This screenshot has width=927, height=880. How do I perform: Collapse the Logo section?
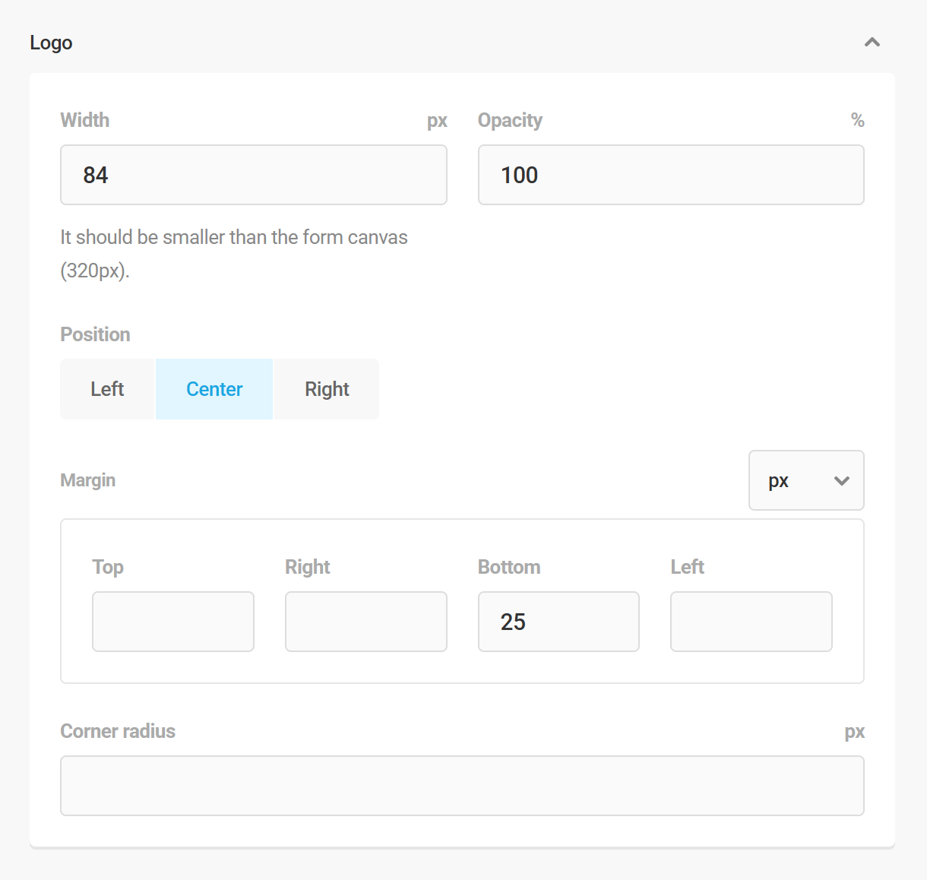[872, 43]
